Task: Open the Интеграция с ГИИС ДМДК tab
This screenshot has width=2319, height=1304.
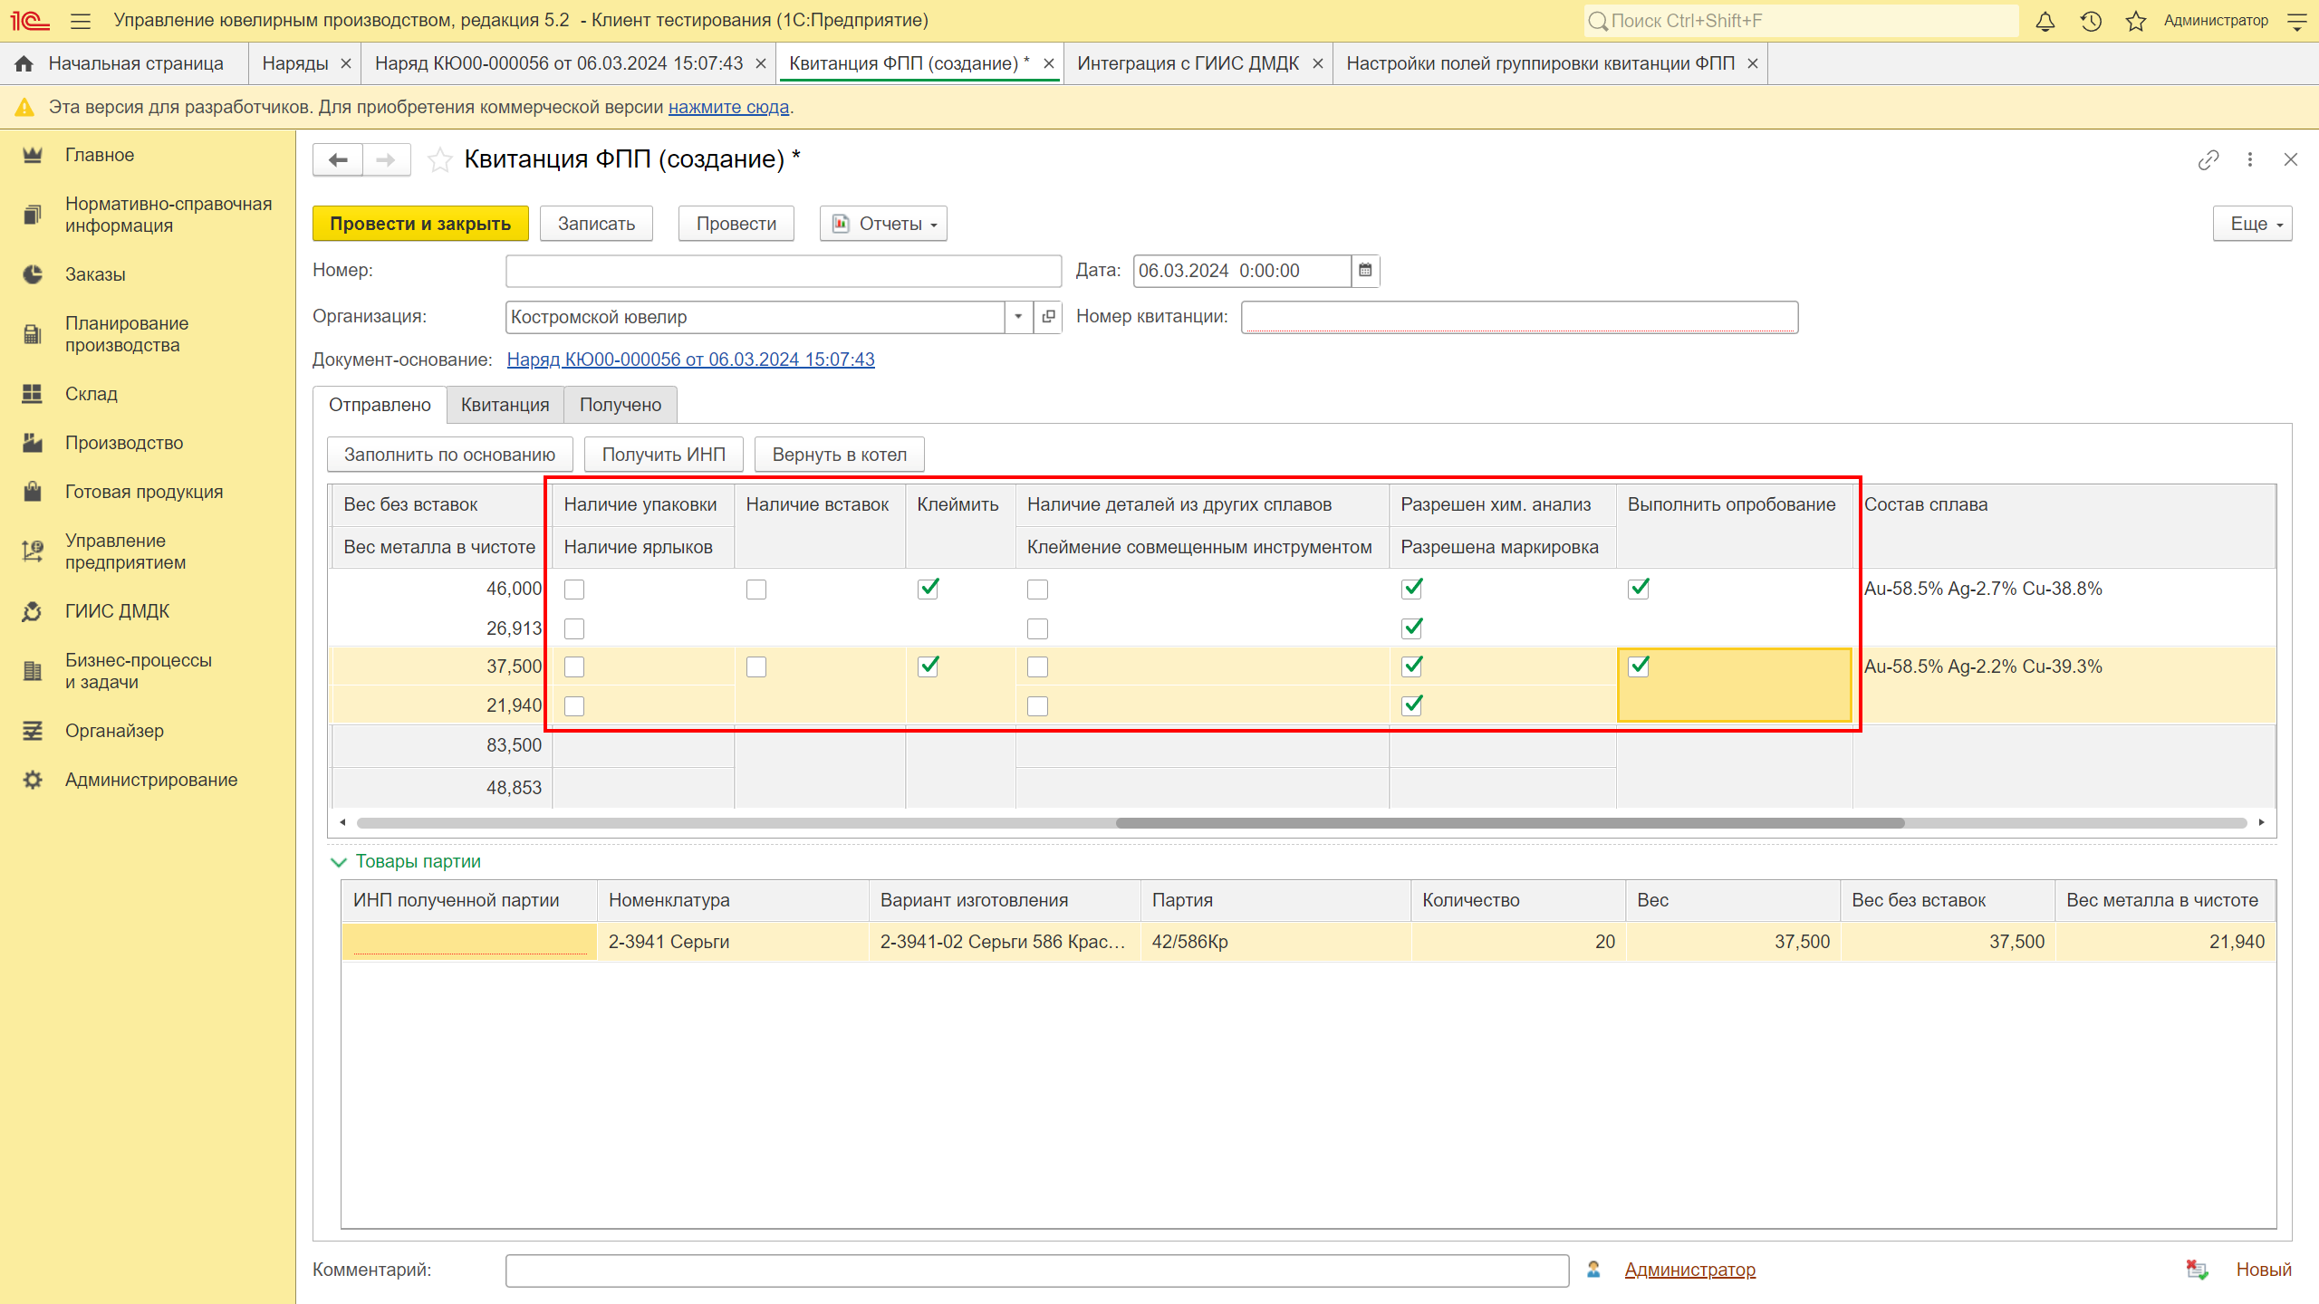Action: pyautogui.click(x=1188, y=63)
